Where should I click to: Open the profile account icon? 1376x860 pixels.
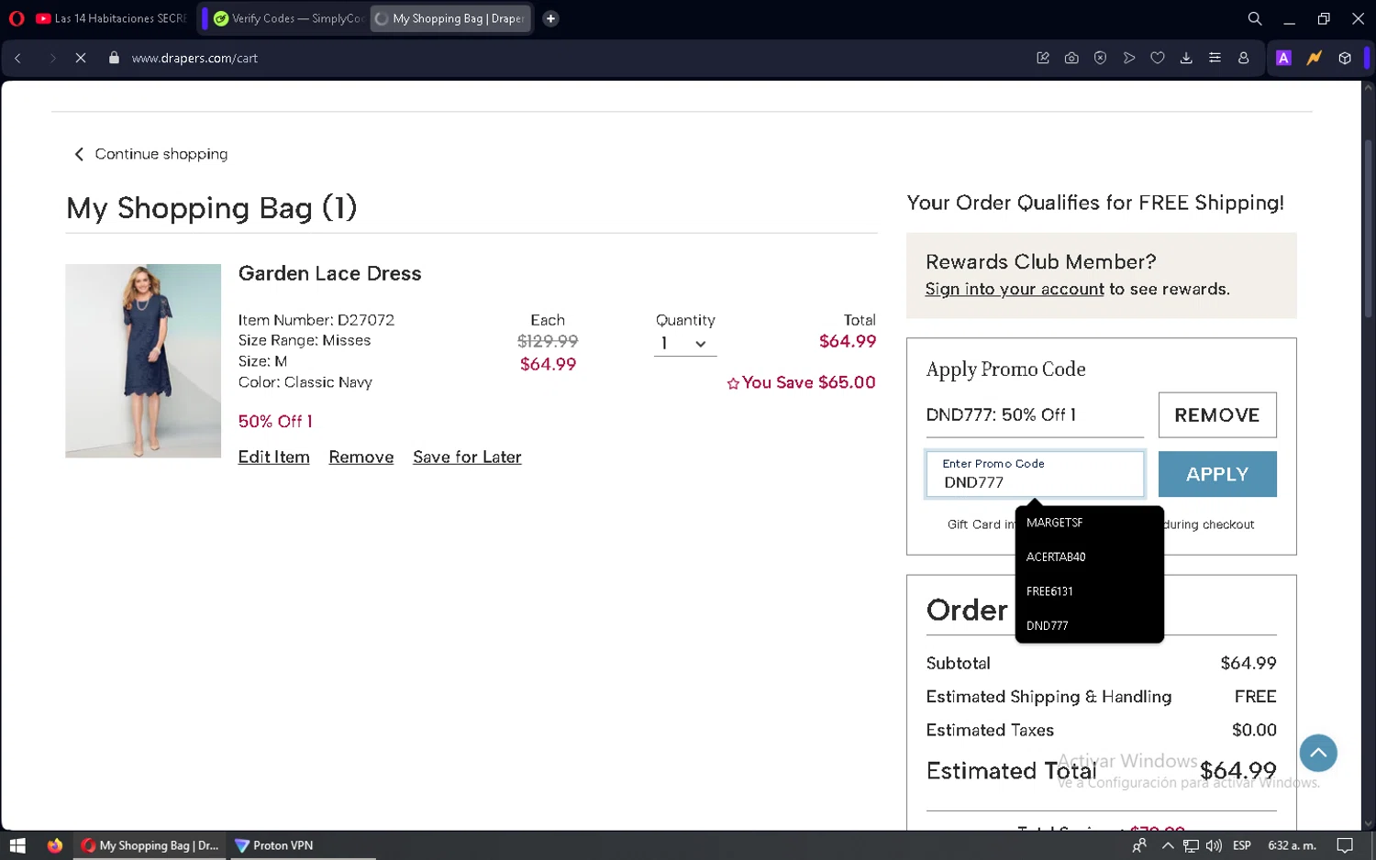click(x=1244, y=58)
